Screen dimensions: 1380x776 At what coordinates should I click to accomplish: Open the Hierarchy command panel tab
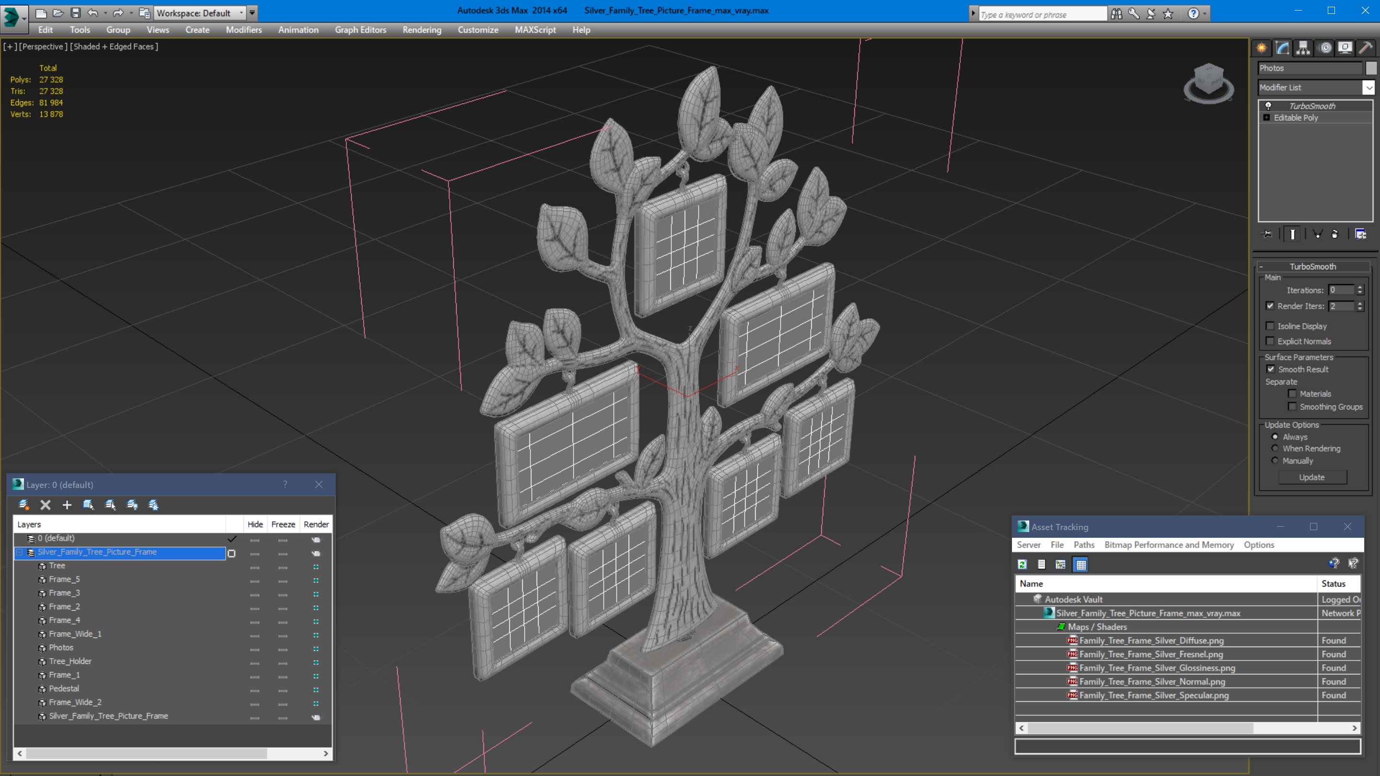point(1303,48)
